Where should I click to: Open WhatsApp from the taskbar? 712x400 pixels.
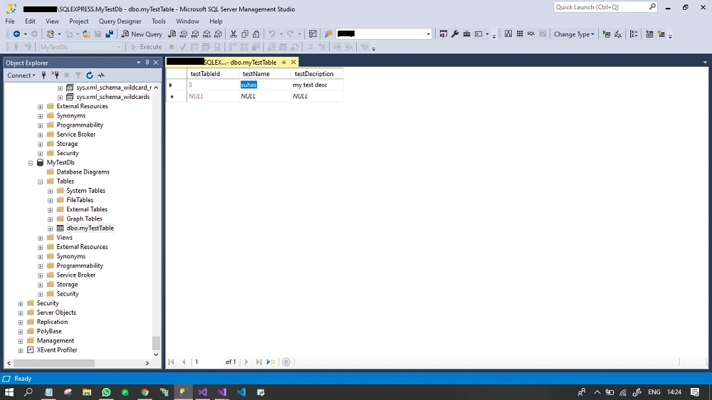pos(106,392)
